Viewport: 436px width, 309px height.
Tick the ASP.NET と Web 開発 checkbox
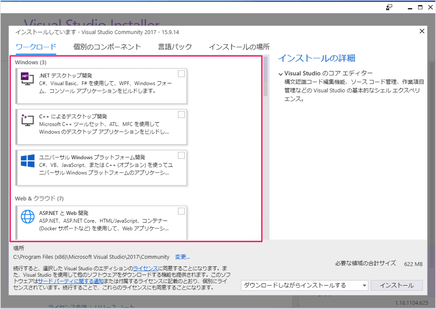click(182, 211)
